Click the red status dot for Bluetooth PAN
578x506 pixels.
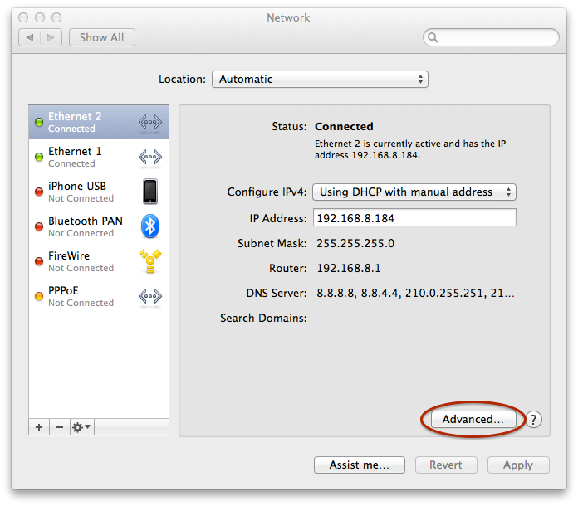[x=39, y=226]
